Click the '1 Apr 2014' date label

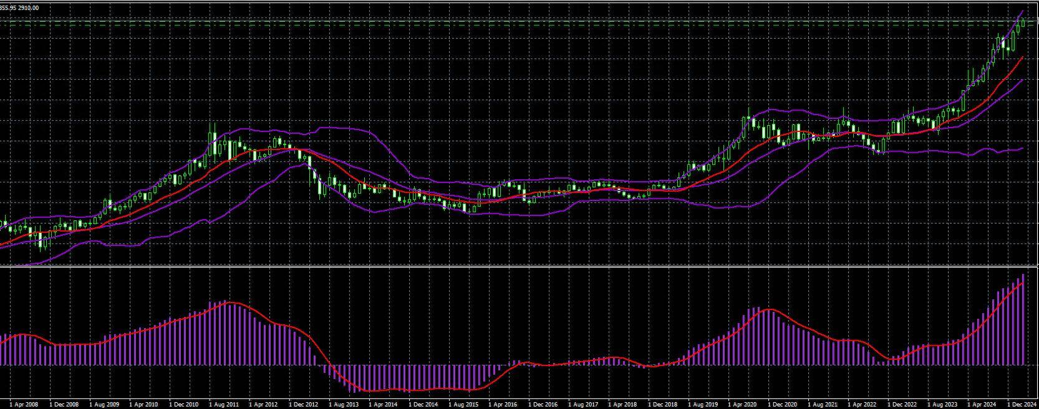click(383, 405)
